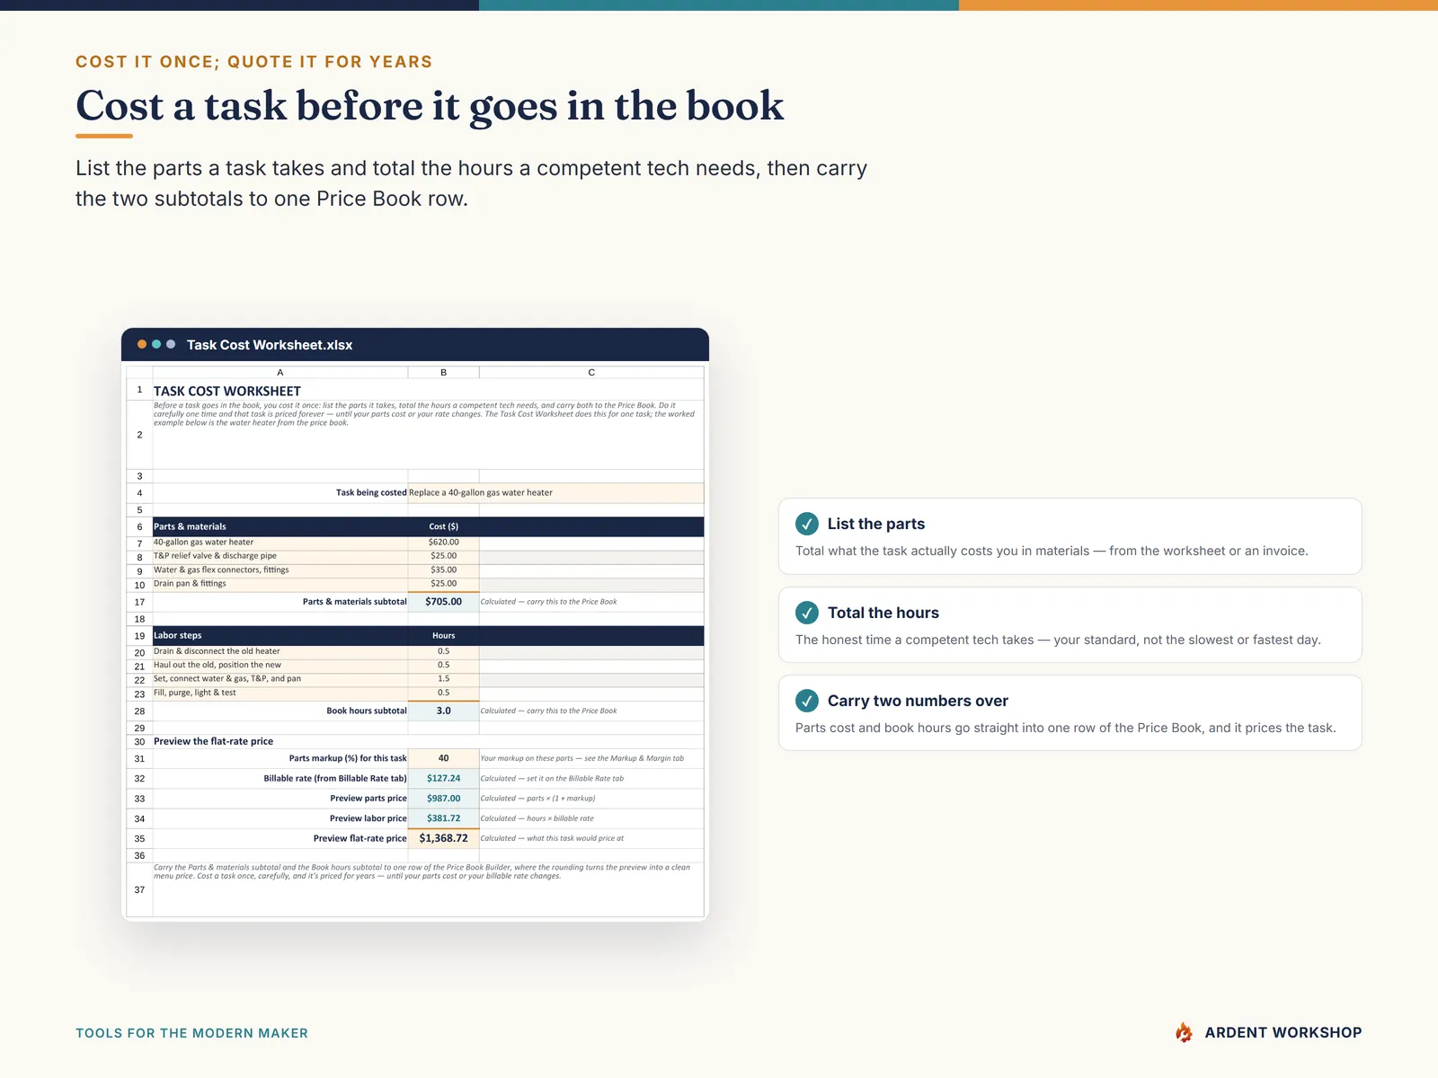1438x1078 pixels.
Task: Click the 'Preview the flat-rate price' heading
Action: (213, 741)
